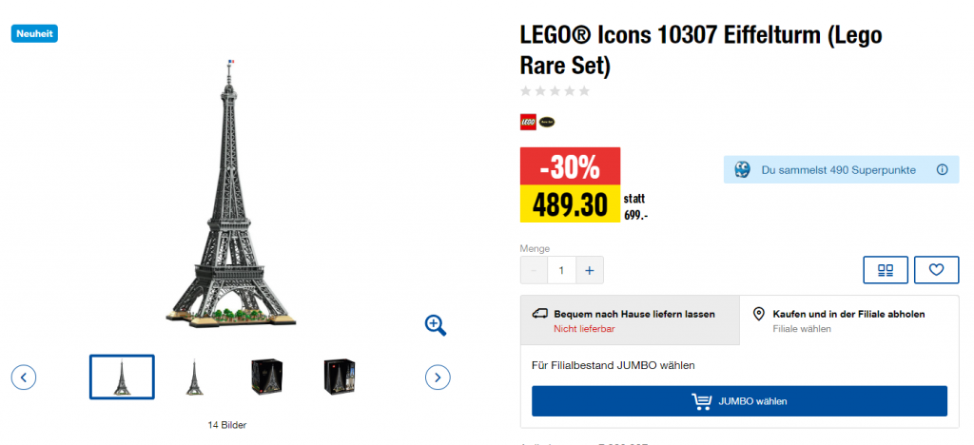Go to previous image with left arrow
The height and width of the screenshot is (445, 974).
25,377
